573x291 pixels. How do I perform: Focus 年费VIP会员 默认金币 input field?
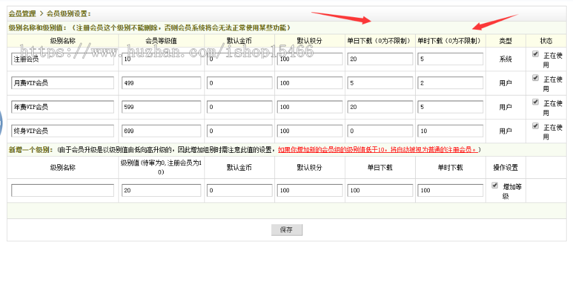pos(239,107)
